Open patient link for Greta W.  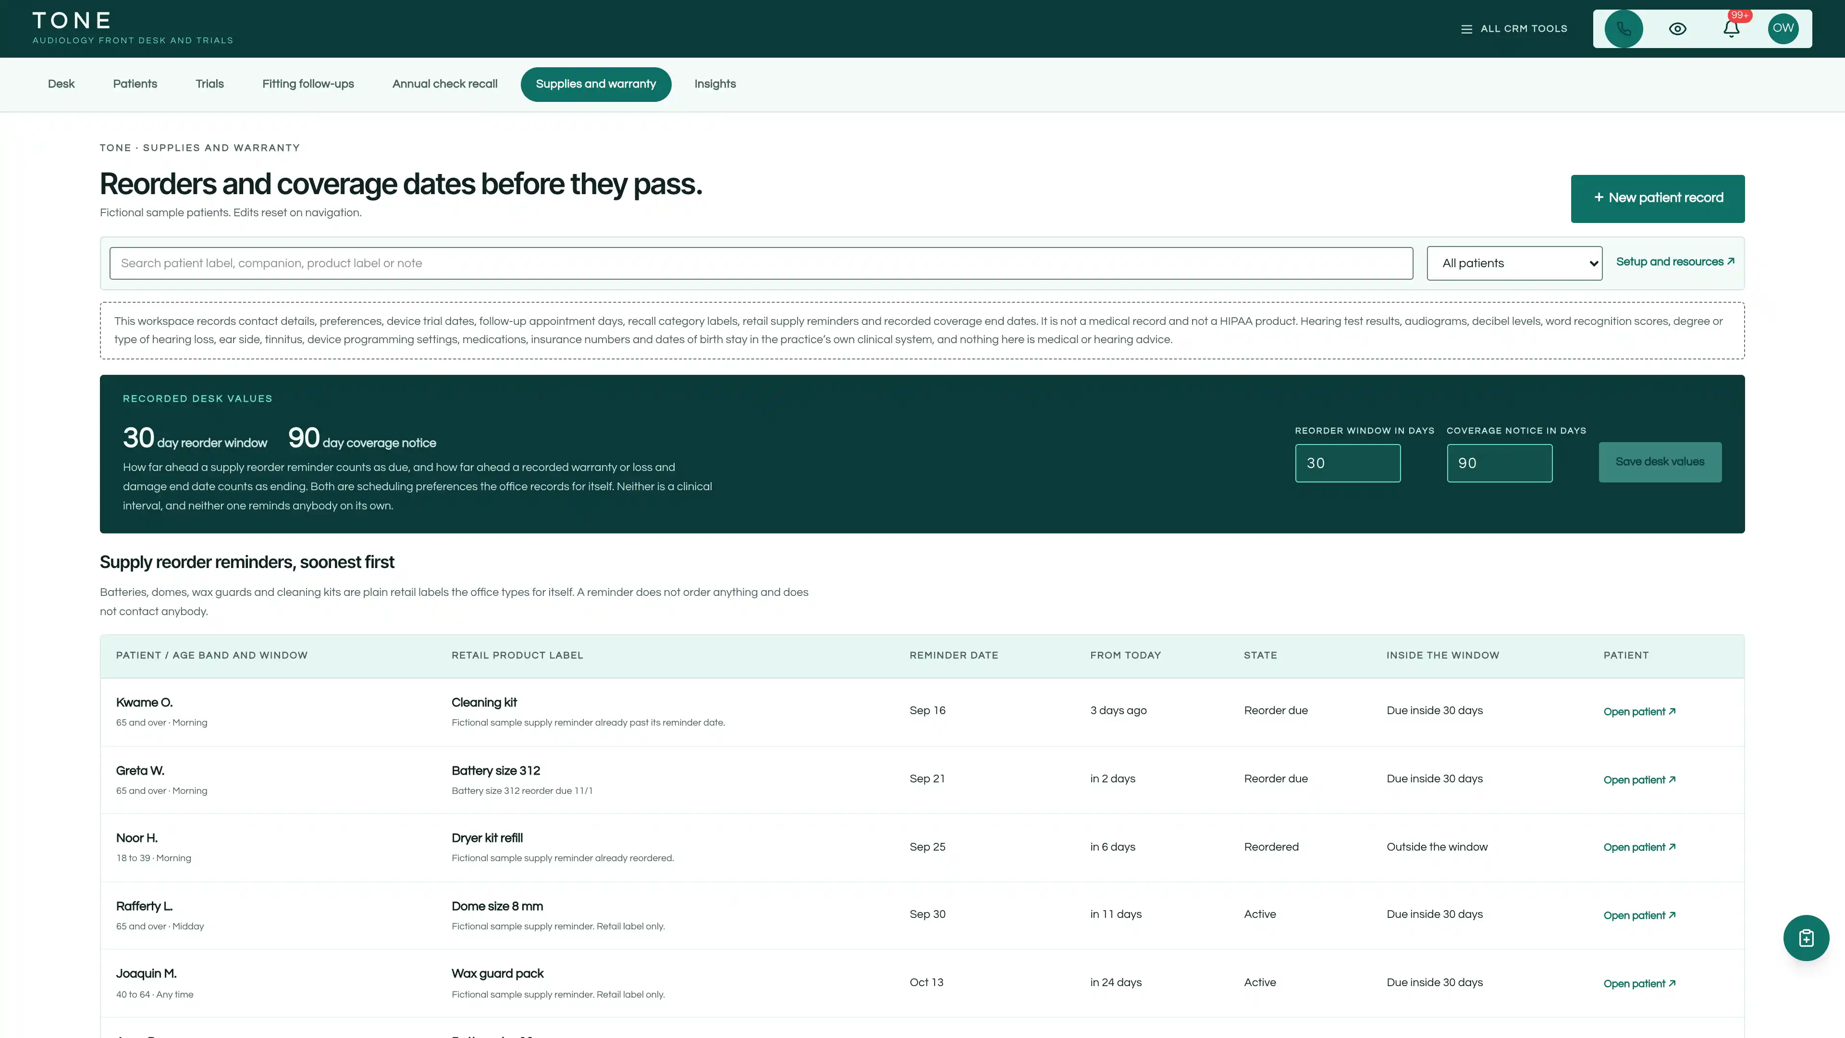pos(1639,779)
